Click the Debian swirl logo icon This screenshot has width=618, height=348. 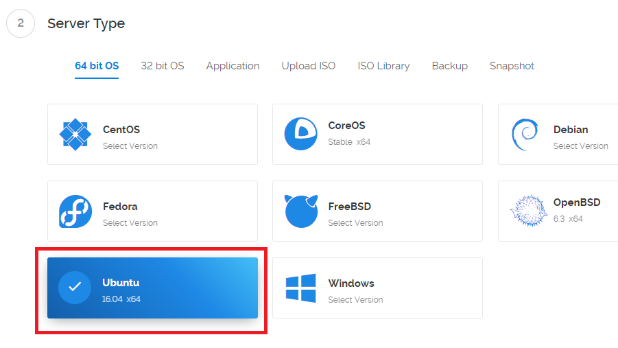(x=525, y=135)
